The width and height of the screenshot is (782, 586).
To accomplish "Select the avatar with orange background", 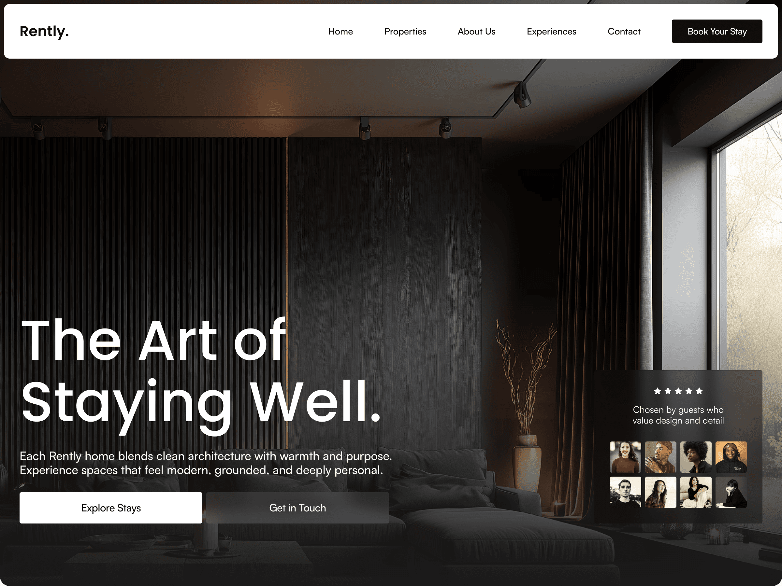I will 731,457.
